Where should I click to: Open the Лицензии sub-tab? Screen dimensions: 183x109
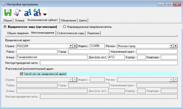point(93,33)
